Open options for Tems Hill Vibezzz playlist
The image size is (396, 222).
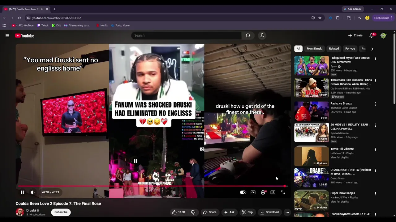376,149
